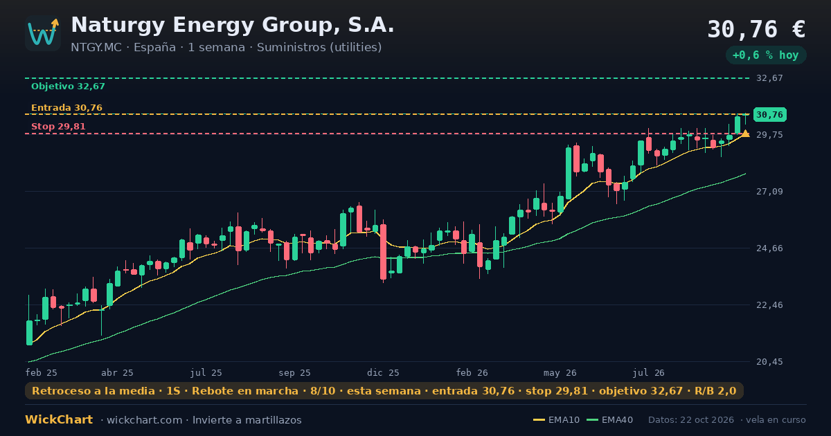Click the +0,6 % hoy change badge

point(766,55)
